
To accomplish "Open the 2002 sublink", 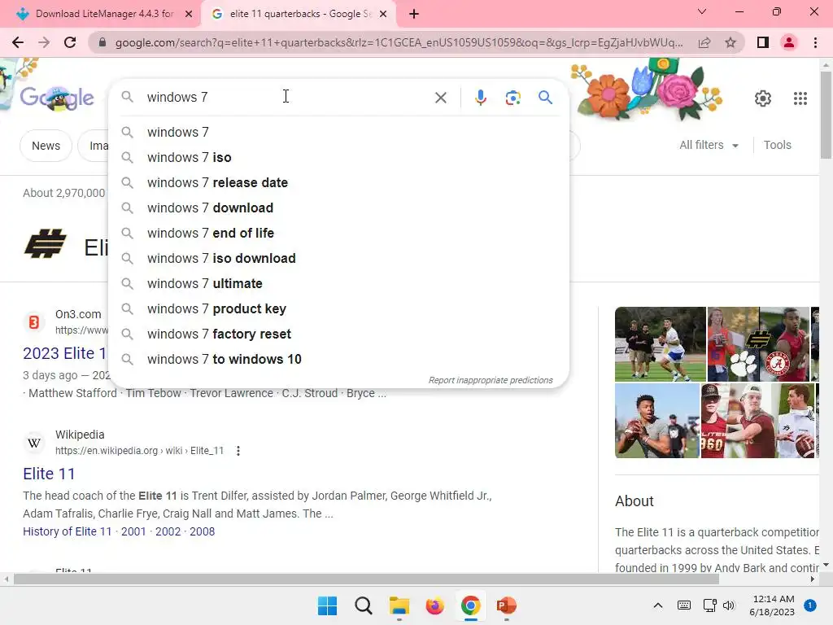I will tap(168, 531).
